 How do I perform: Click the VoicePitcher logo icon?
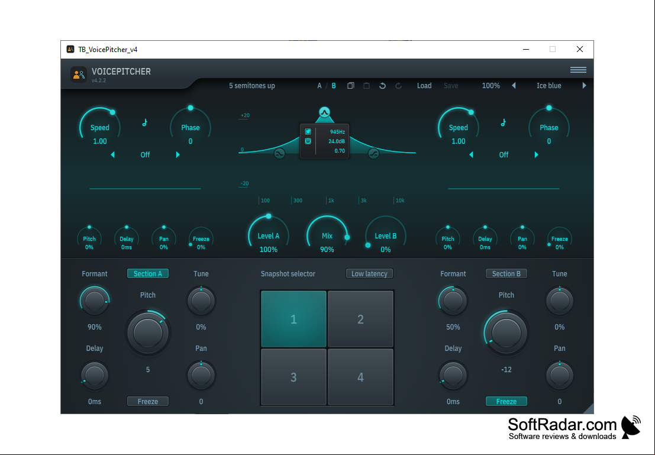tap(79, 75)
